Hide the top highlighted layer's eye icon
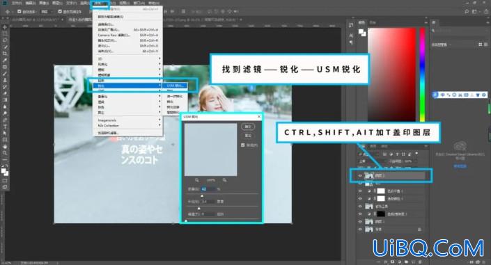The height and width of the screenshot is (265, 491). pyautogui.click(x=360, y=176)
